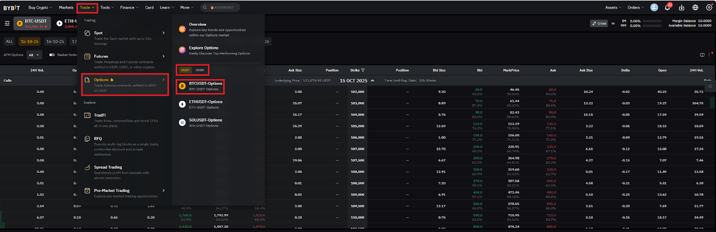Click the layout columns icon
Image resolution: width=716 pixels, height=232 pixels.
702,55
